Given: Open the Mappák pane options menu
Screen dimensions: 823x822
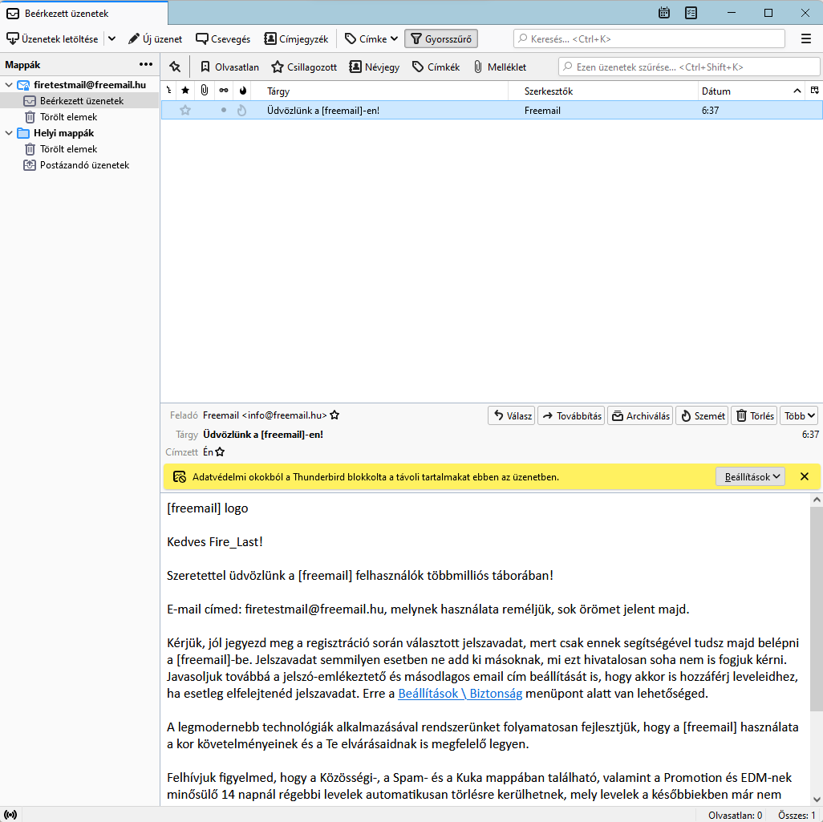Looking at the screenshot, I should coord(146,65).
